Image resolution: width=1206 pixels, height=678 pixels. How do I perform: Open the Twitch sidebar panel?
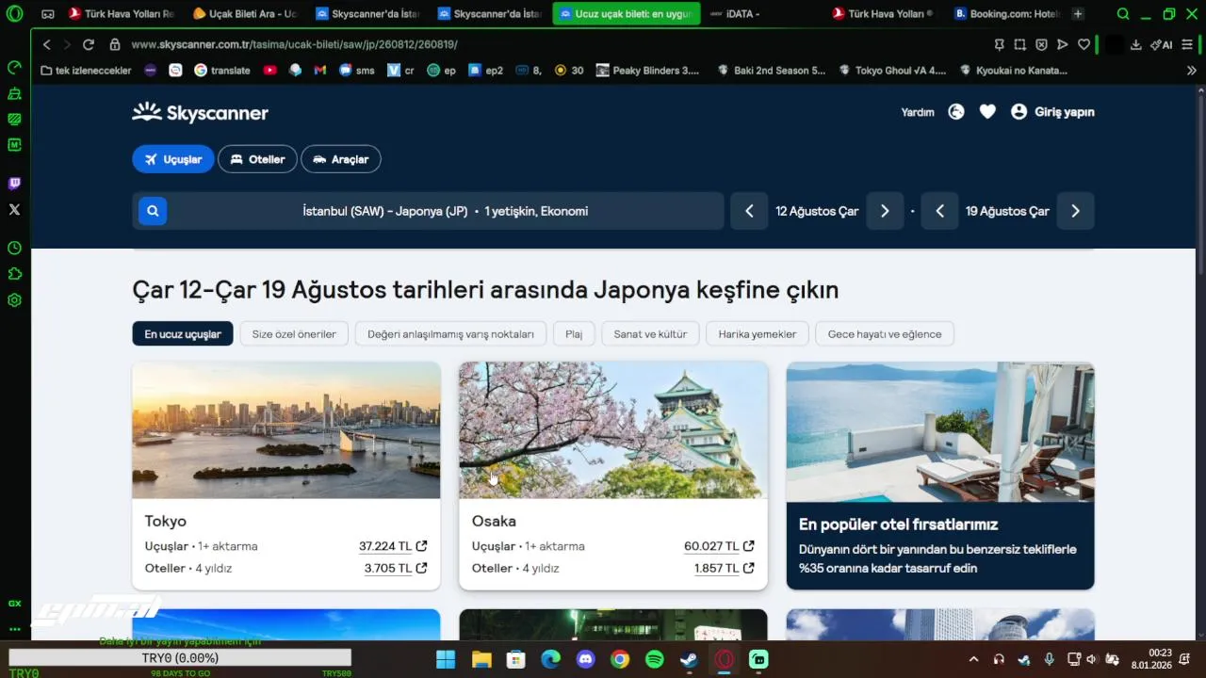pyautogui.click(x=14, y=184)
